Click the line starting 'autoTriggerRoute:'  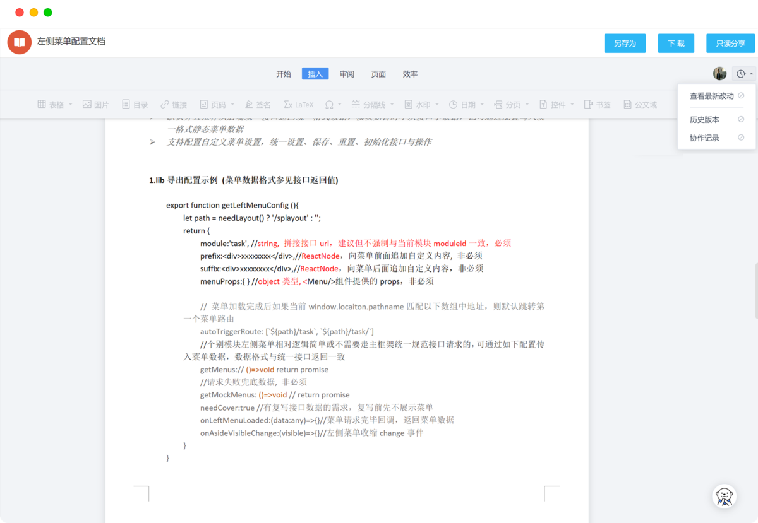287,332
